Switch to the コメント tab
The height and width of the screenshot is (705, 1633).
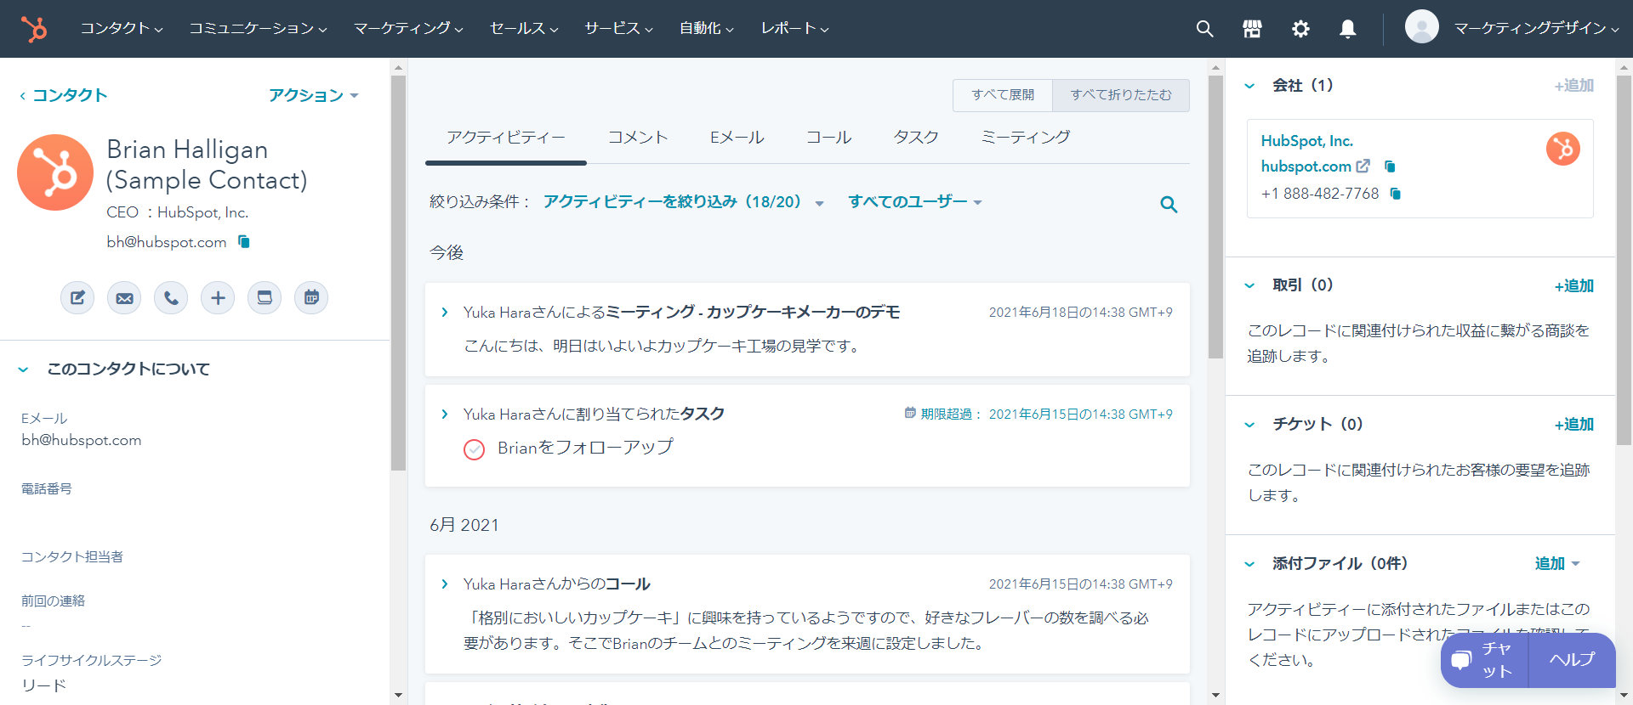[638, 138]
